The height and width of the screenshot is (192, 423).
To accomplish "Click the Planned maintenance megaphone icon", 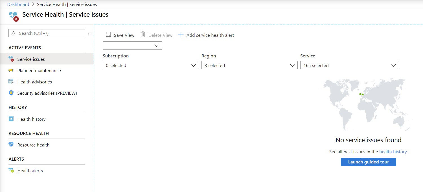I will (11, 70).
